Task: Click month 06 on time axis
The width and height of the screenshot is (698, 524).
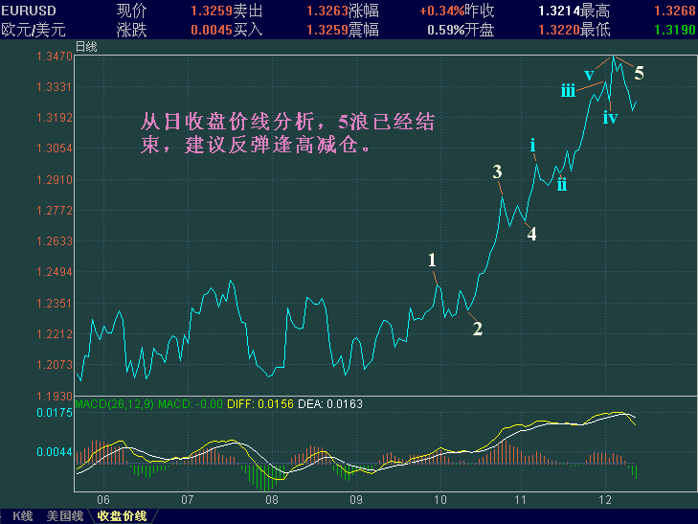Action: [103, 500]
